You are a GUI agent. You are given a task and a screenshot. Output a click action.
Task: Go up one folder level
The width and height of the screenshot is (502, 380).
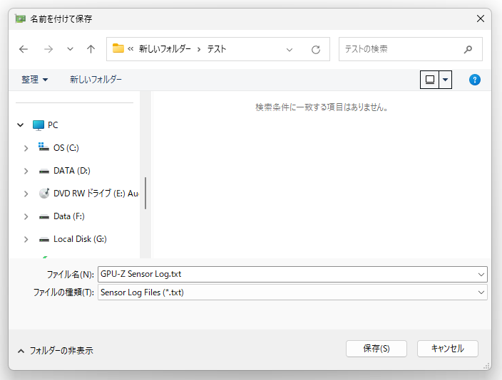91,49
